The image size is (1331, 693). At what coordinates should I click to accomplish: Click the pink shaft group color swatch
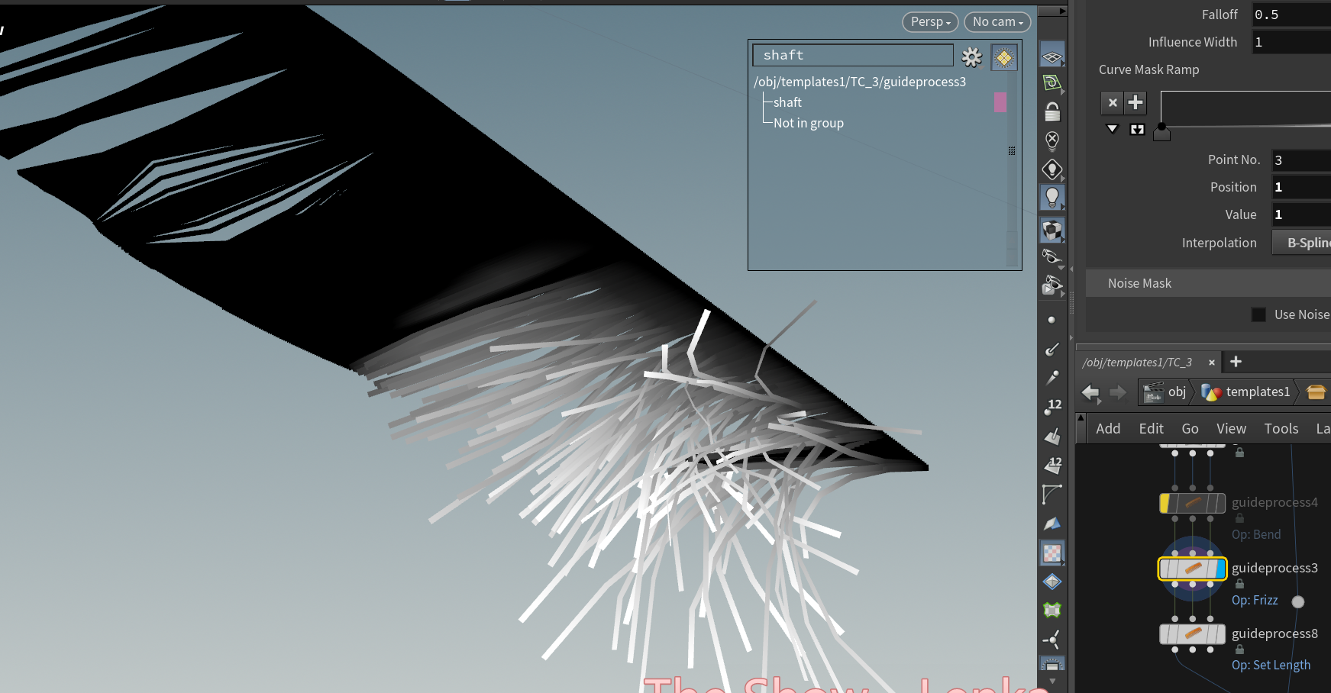[x=1000, y=102]
